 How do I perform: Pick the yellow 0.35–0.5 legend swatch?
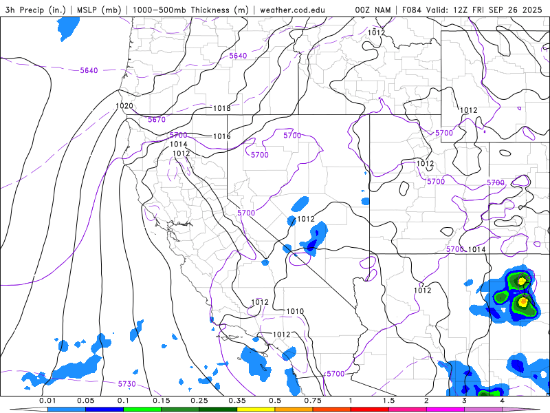click(256, 410)
